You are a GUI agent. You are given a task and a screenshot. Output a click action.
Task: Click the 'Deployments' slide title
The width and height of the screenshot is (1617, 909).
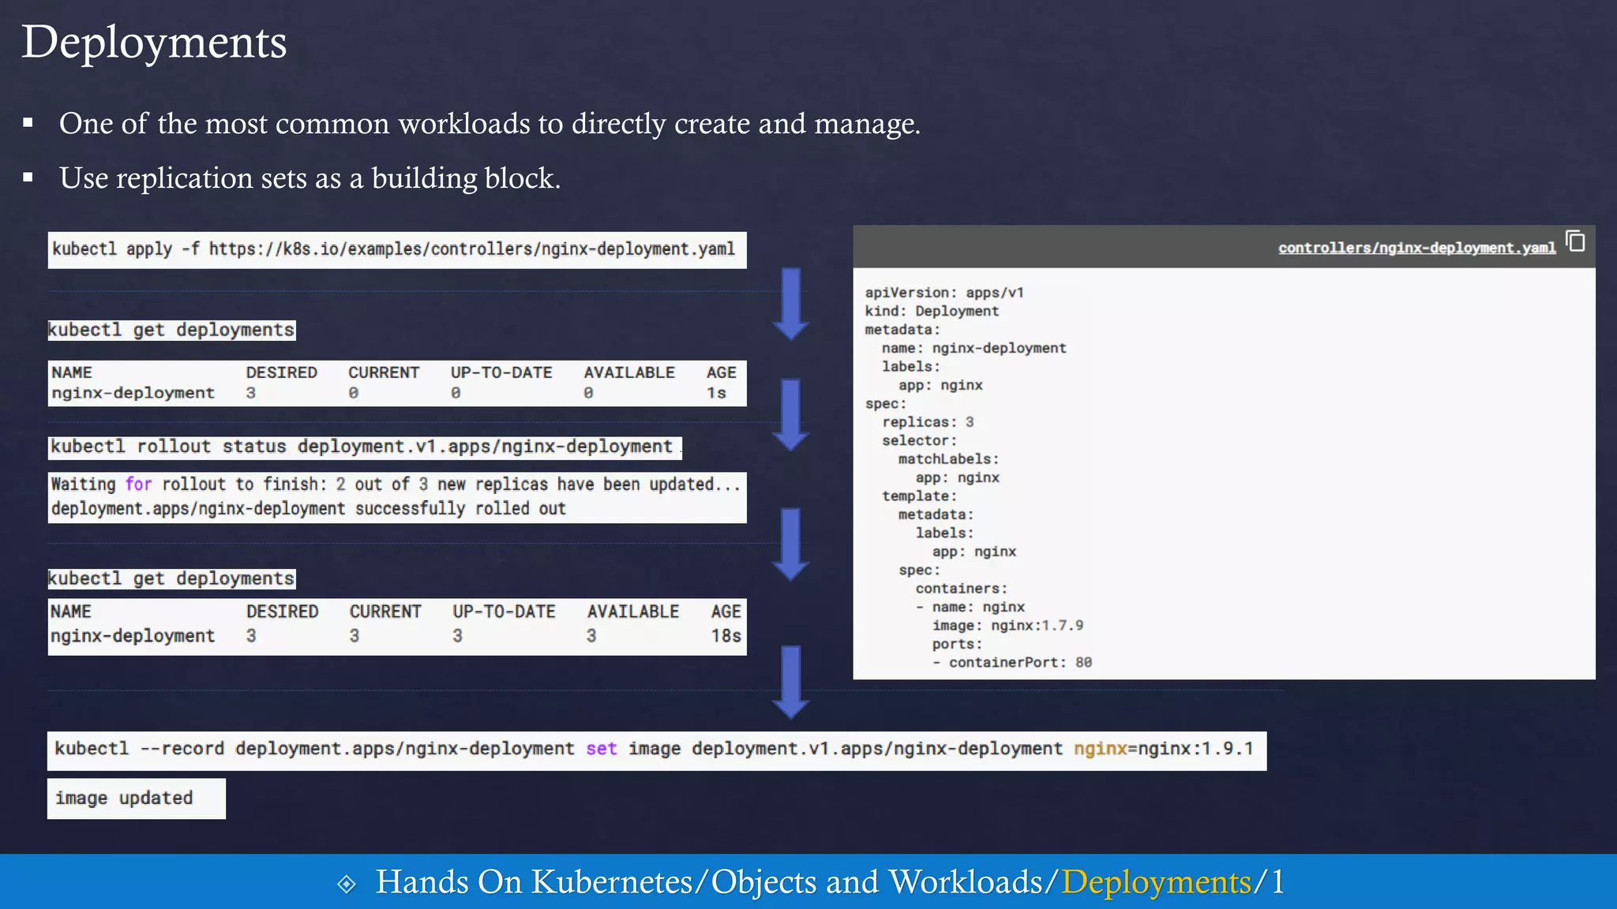pyautogui.click(x=154, y=42)
